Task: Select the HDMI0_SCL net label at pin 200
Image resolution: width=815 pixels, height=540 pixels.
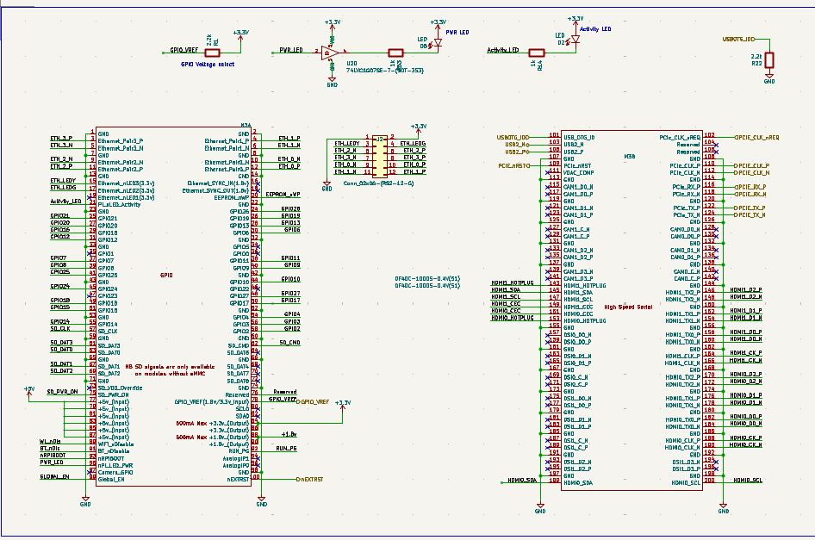Action: coord(745,480)
